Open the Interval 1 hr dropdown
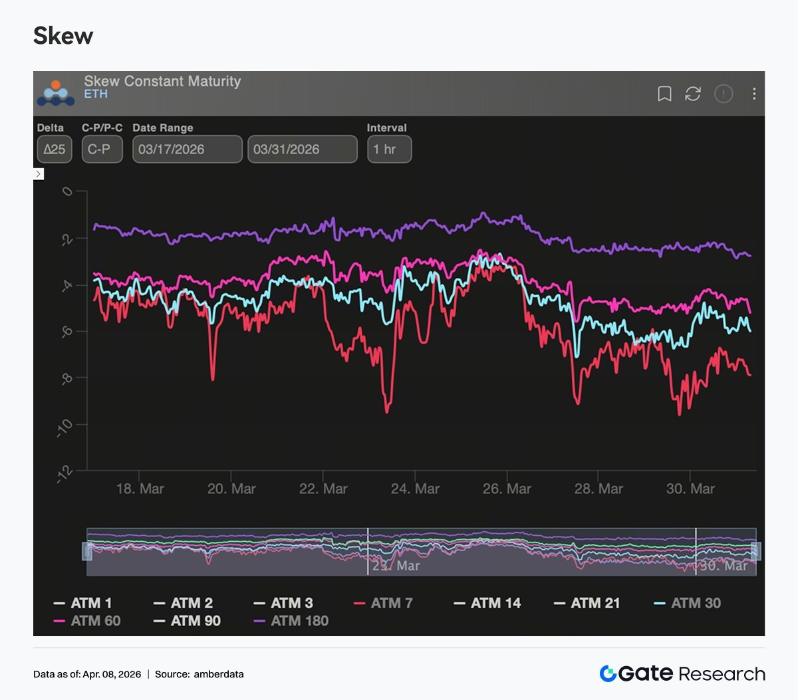 coord(389,150)
